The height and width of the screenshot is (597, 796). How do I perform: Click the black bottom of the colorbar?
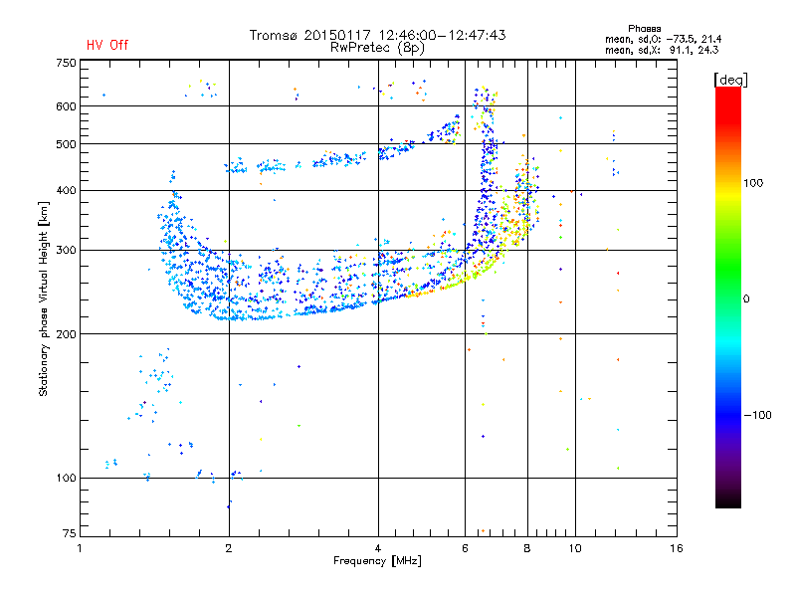click(x=728, y=500)
